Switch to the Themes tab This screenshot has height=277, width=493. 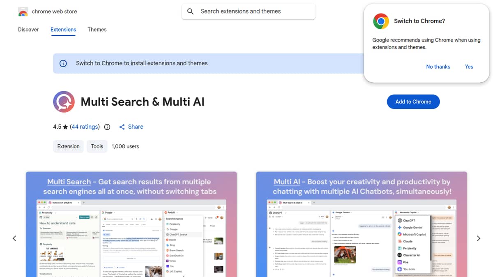pyautogui.click(x=97, y=30)
